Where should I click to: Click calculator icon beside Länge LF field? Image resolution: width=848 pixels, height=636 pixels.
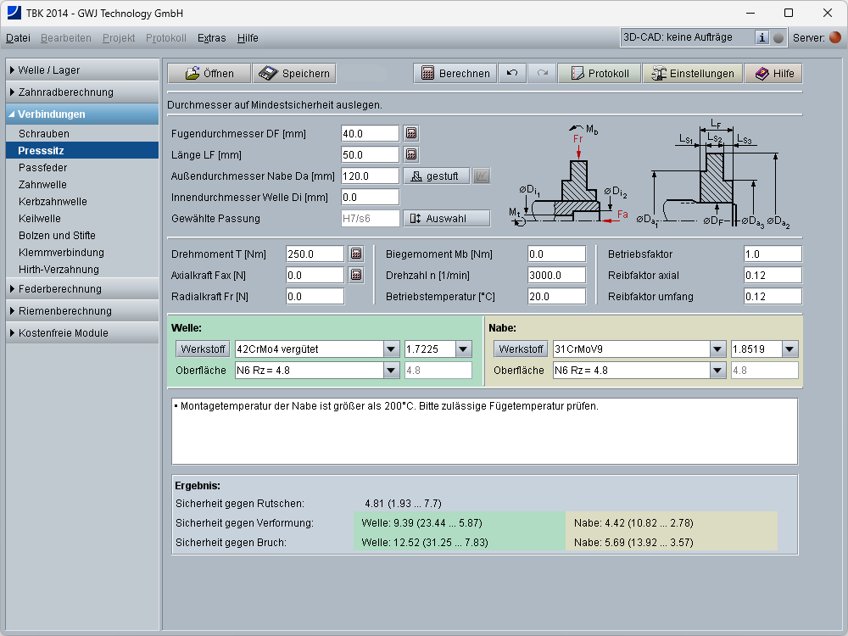411,154
